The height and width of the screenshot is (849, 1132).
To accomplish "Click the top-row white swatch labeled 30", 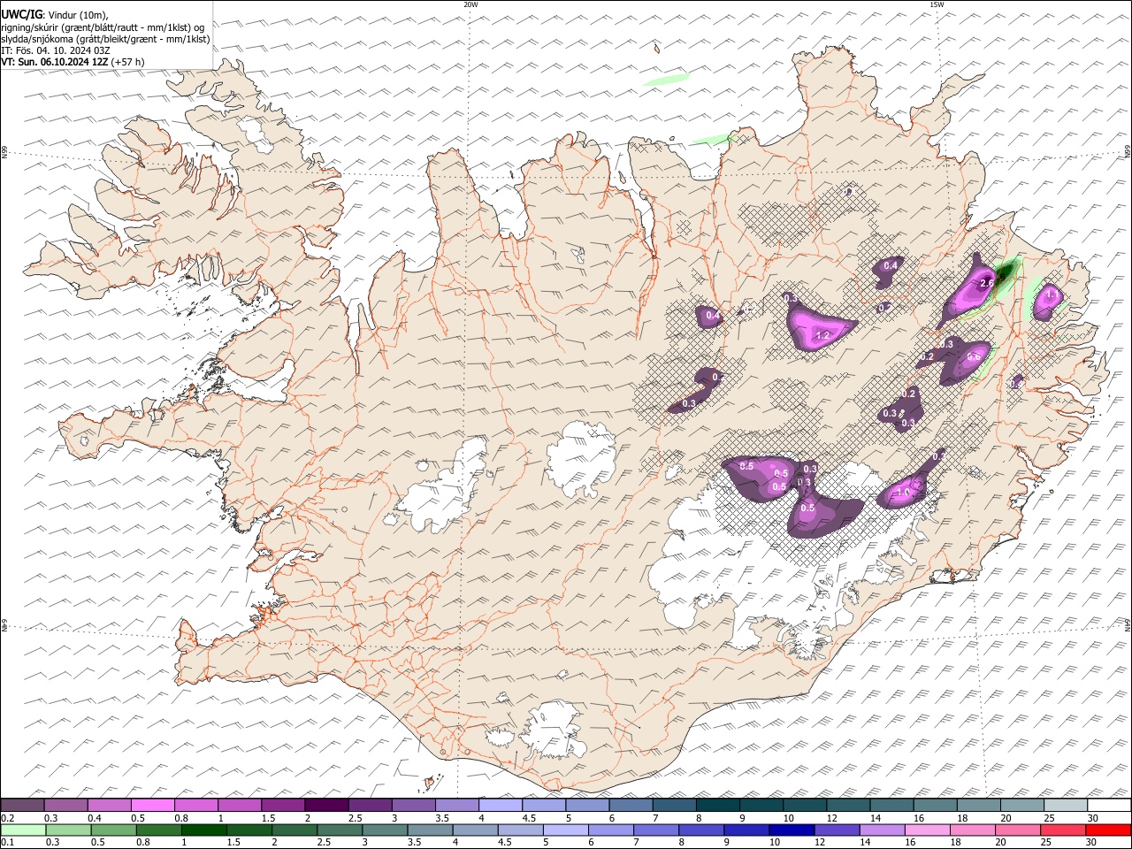I will [x=1109, y=806].
